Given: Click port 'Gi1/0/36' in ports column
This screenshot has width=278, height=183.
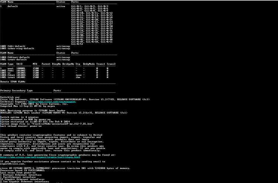Looking at the screenshot, I should coord(106,31).
